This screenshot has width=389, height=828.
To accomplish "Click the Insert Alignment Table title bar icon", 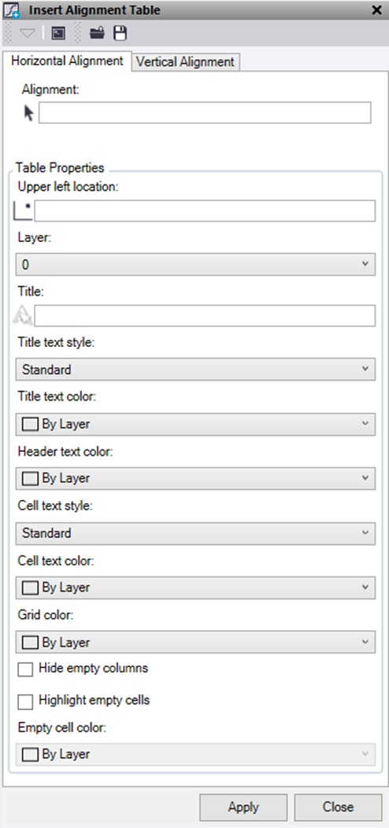I will (x=12, y=10).
